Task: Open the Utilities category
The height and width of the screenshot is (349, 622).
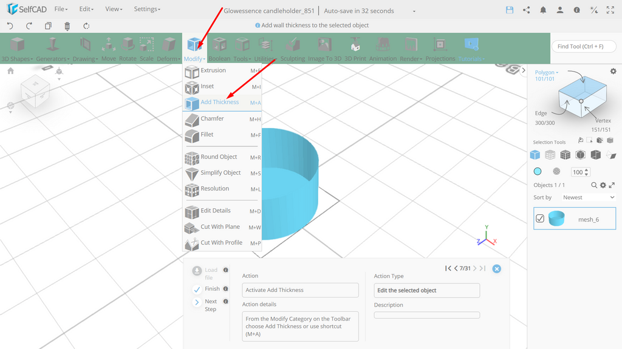Action: (x=265, y=49)
